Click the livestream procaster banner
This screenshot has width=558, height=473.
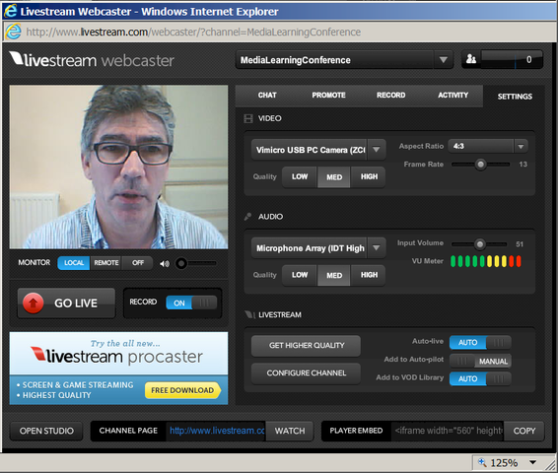pyautogui.click(x=118, y=369)
